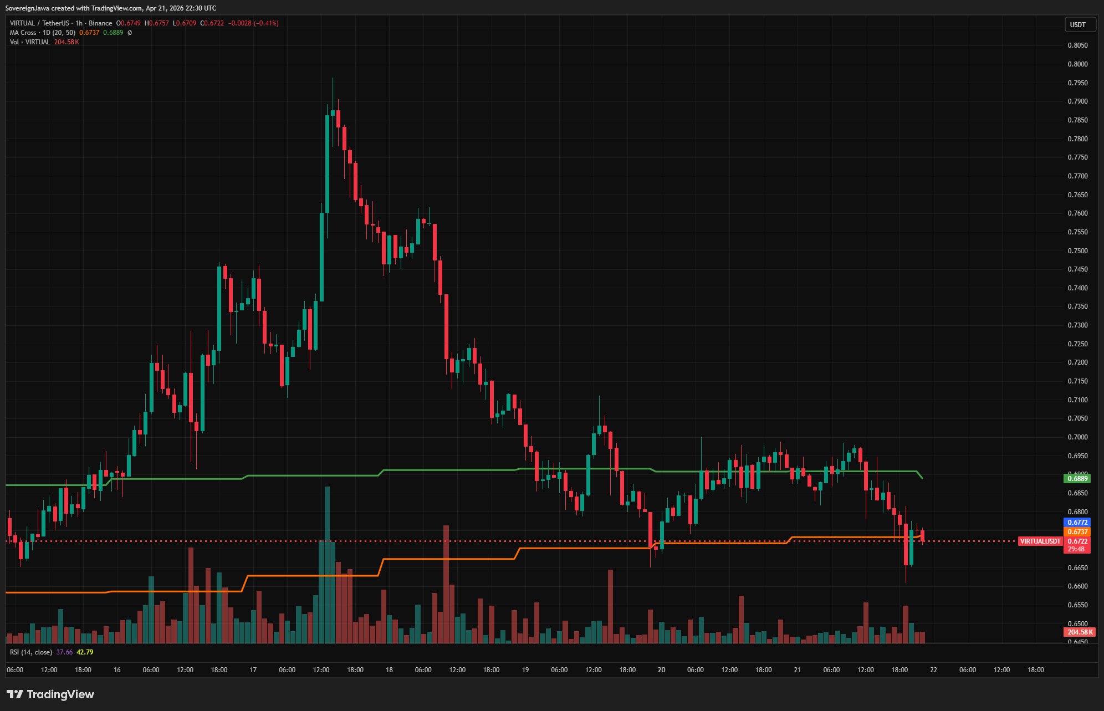
Task: Click the RSI (14, close) legend label
Action: (x=31, y=652)
